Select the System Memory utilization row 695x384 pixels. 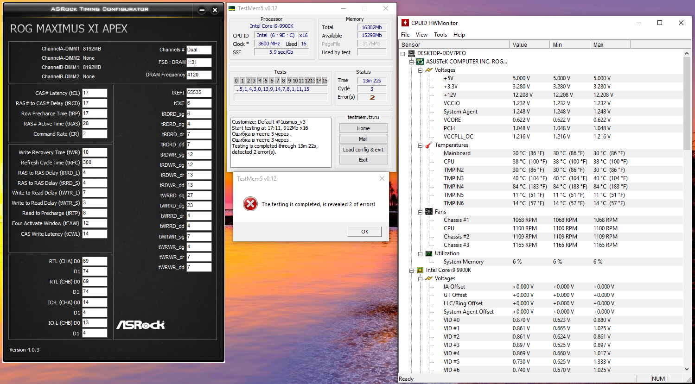[541, 262]
